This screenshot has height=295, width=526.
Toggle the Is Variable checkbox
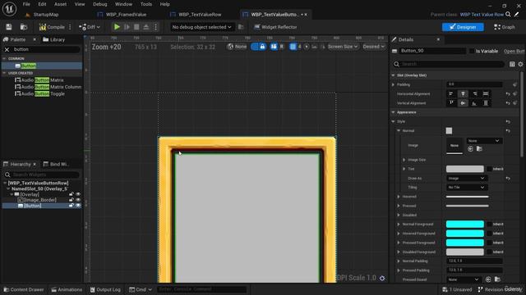[472, 51]
